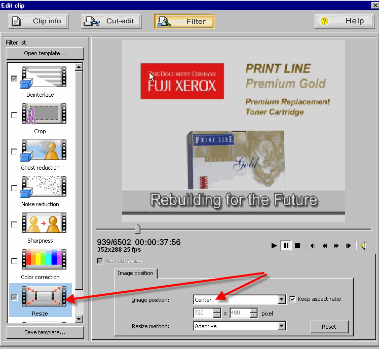Enable the Noise reduction checkbox

14,188
